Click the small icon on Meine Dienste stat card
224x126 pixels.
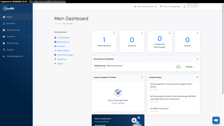[x=114, y=33]
